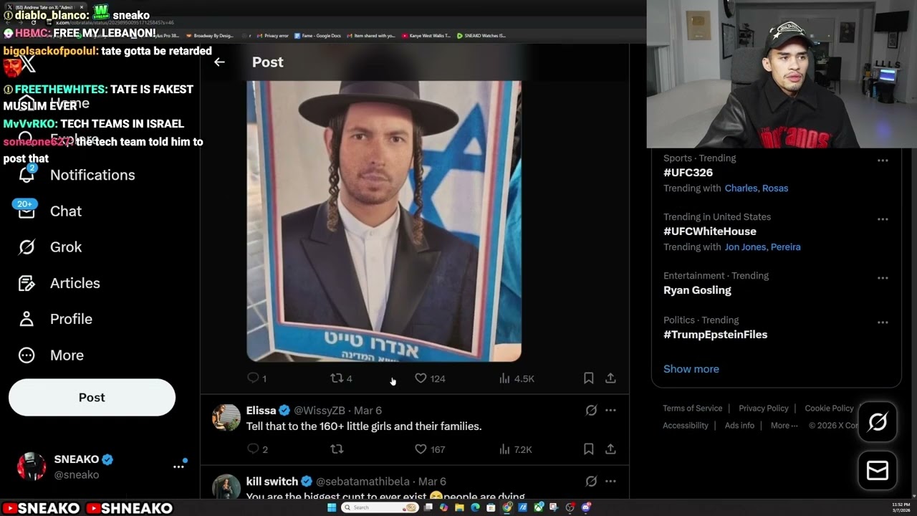The image size is (917, 516).
Task: Open Ryan Gosling trending topic
Action: point(697,290)
